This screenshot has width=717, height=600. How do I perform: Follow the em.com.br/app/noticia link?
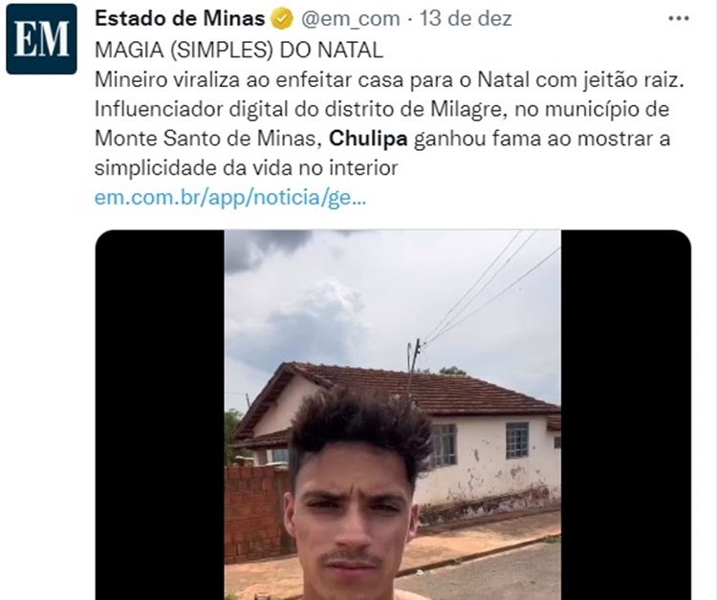230,198
